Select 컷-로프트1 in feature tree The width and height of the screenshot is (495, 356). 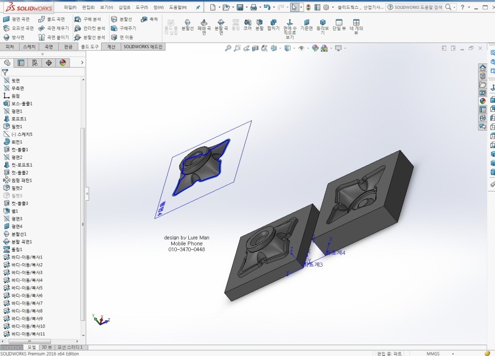coord(18,165)
